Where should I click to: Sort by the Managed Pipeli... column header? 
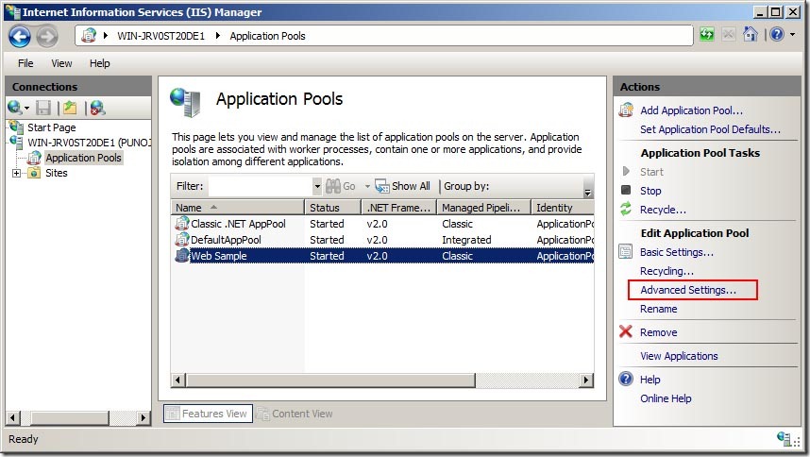pos(484,208)
